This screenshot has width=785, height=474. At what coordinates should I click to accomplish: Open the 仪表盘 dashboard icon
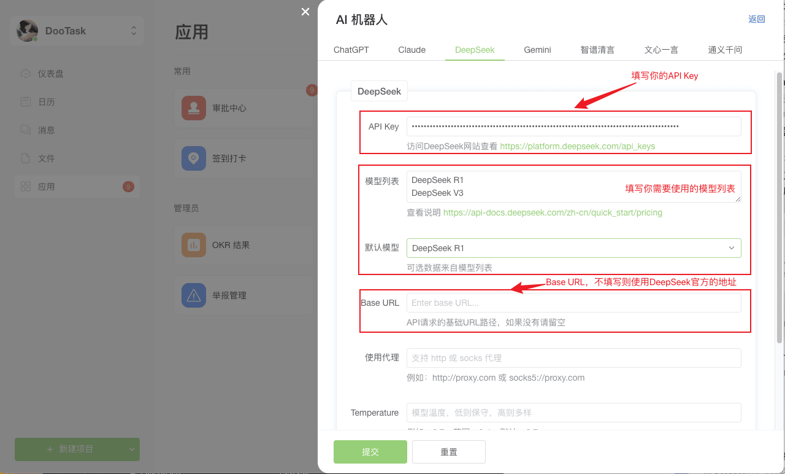pos(25,74)
